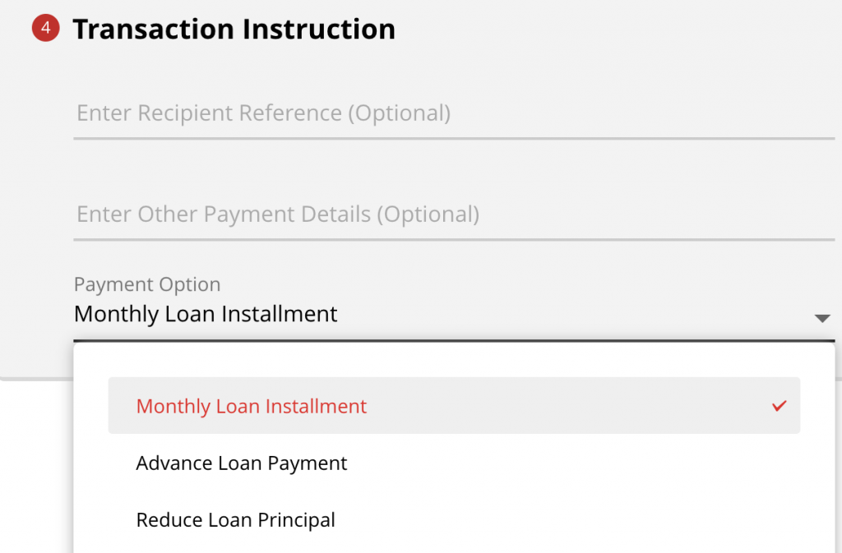Choose Reduce Loan Principal from the list
Image resolution: width=842 pixels, height=553 pixels.
[x=235, y=519]
